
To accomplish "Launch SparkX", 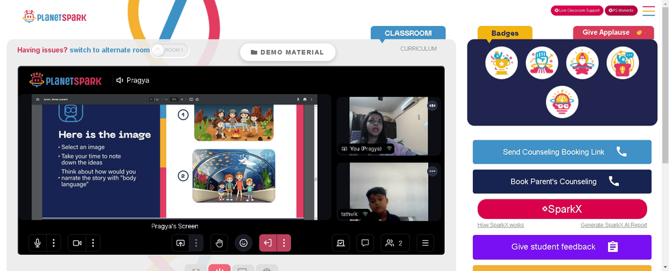I will pos(562,210).
